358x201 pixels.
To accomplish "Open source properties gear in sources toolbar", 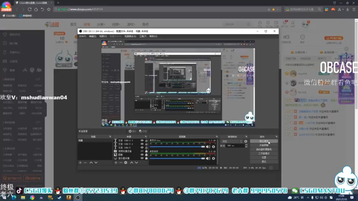I will click(125, 162).
